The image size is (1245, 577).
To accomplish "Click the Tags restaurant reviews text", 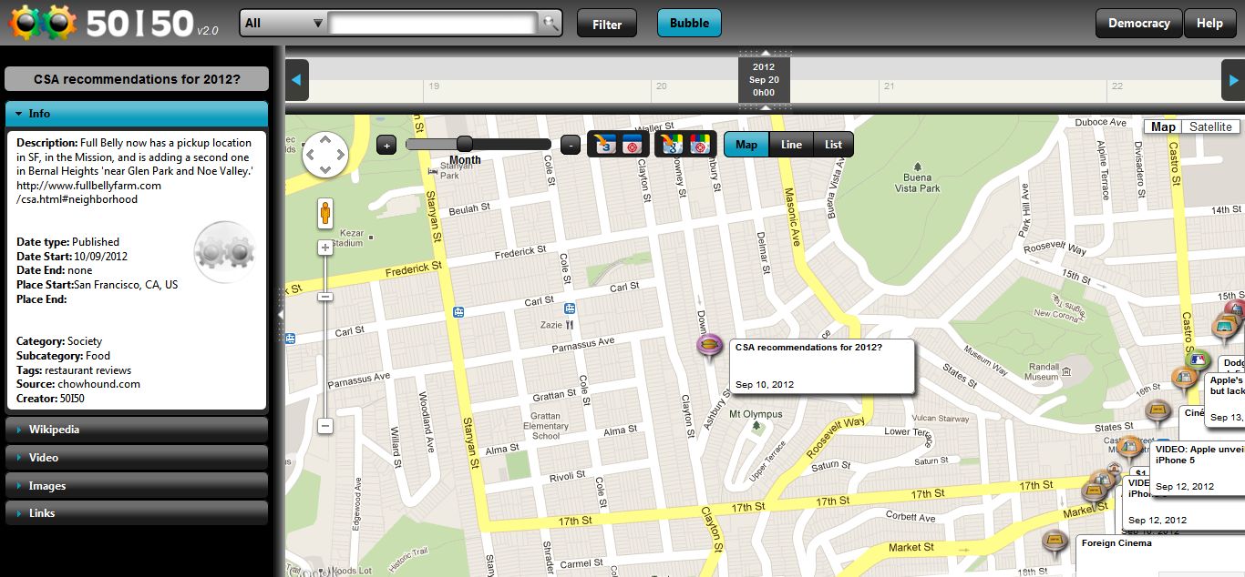I will 74,370.
